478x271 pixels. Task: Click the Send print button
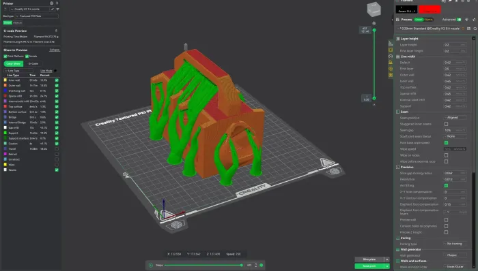[x=369, y=266]
